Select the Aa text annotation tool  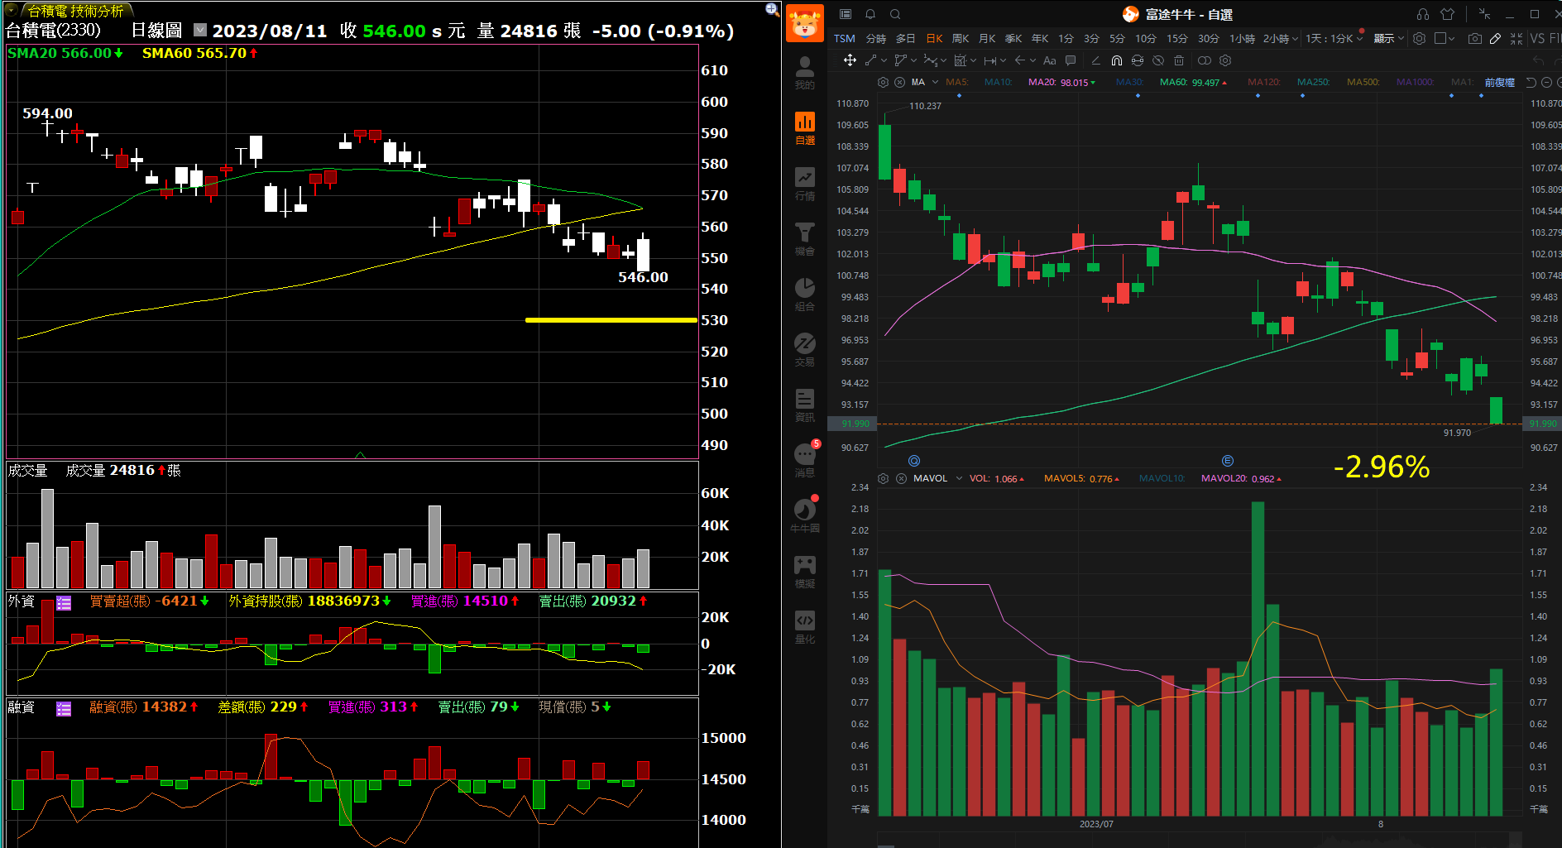coord(1050,60)
